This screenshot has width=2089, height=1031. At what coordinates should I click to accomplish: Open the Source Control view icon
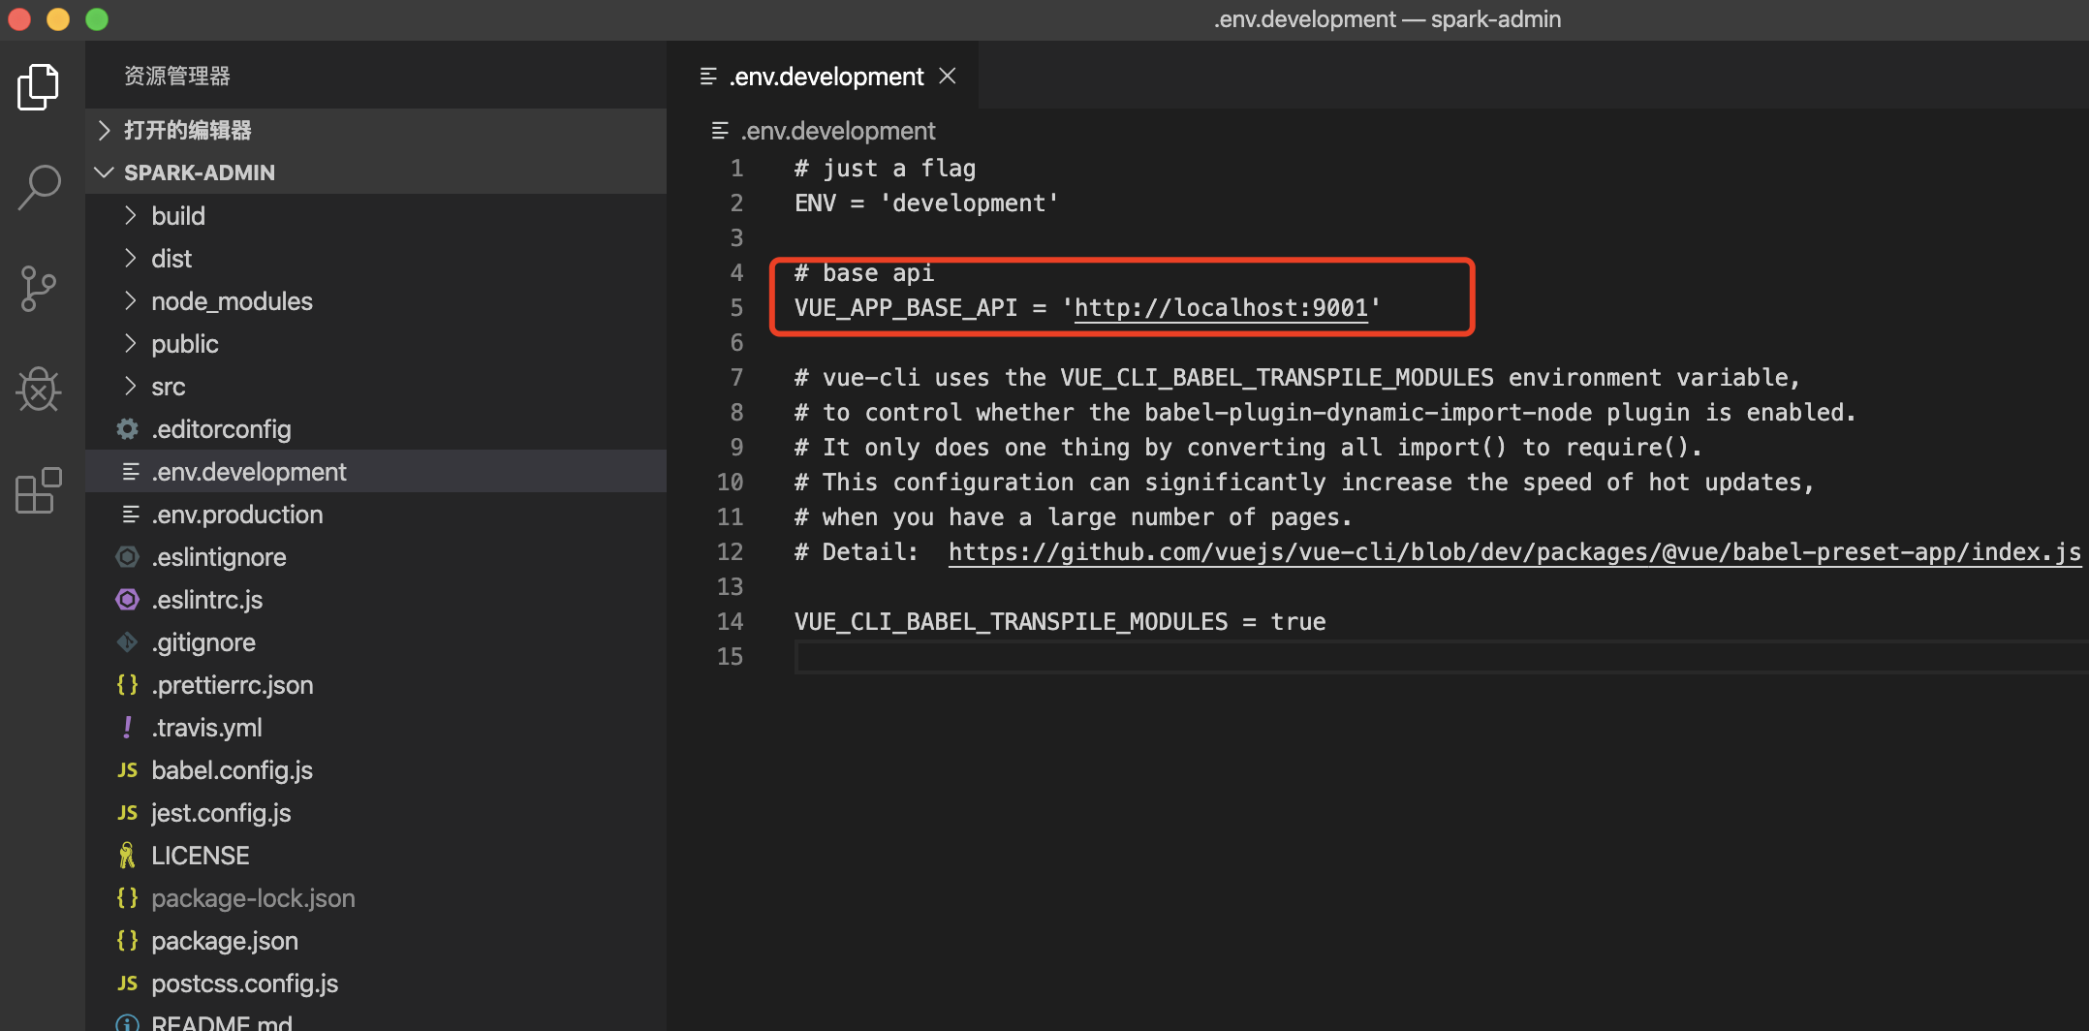point(39,289)
